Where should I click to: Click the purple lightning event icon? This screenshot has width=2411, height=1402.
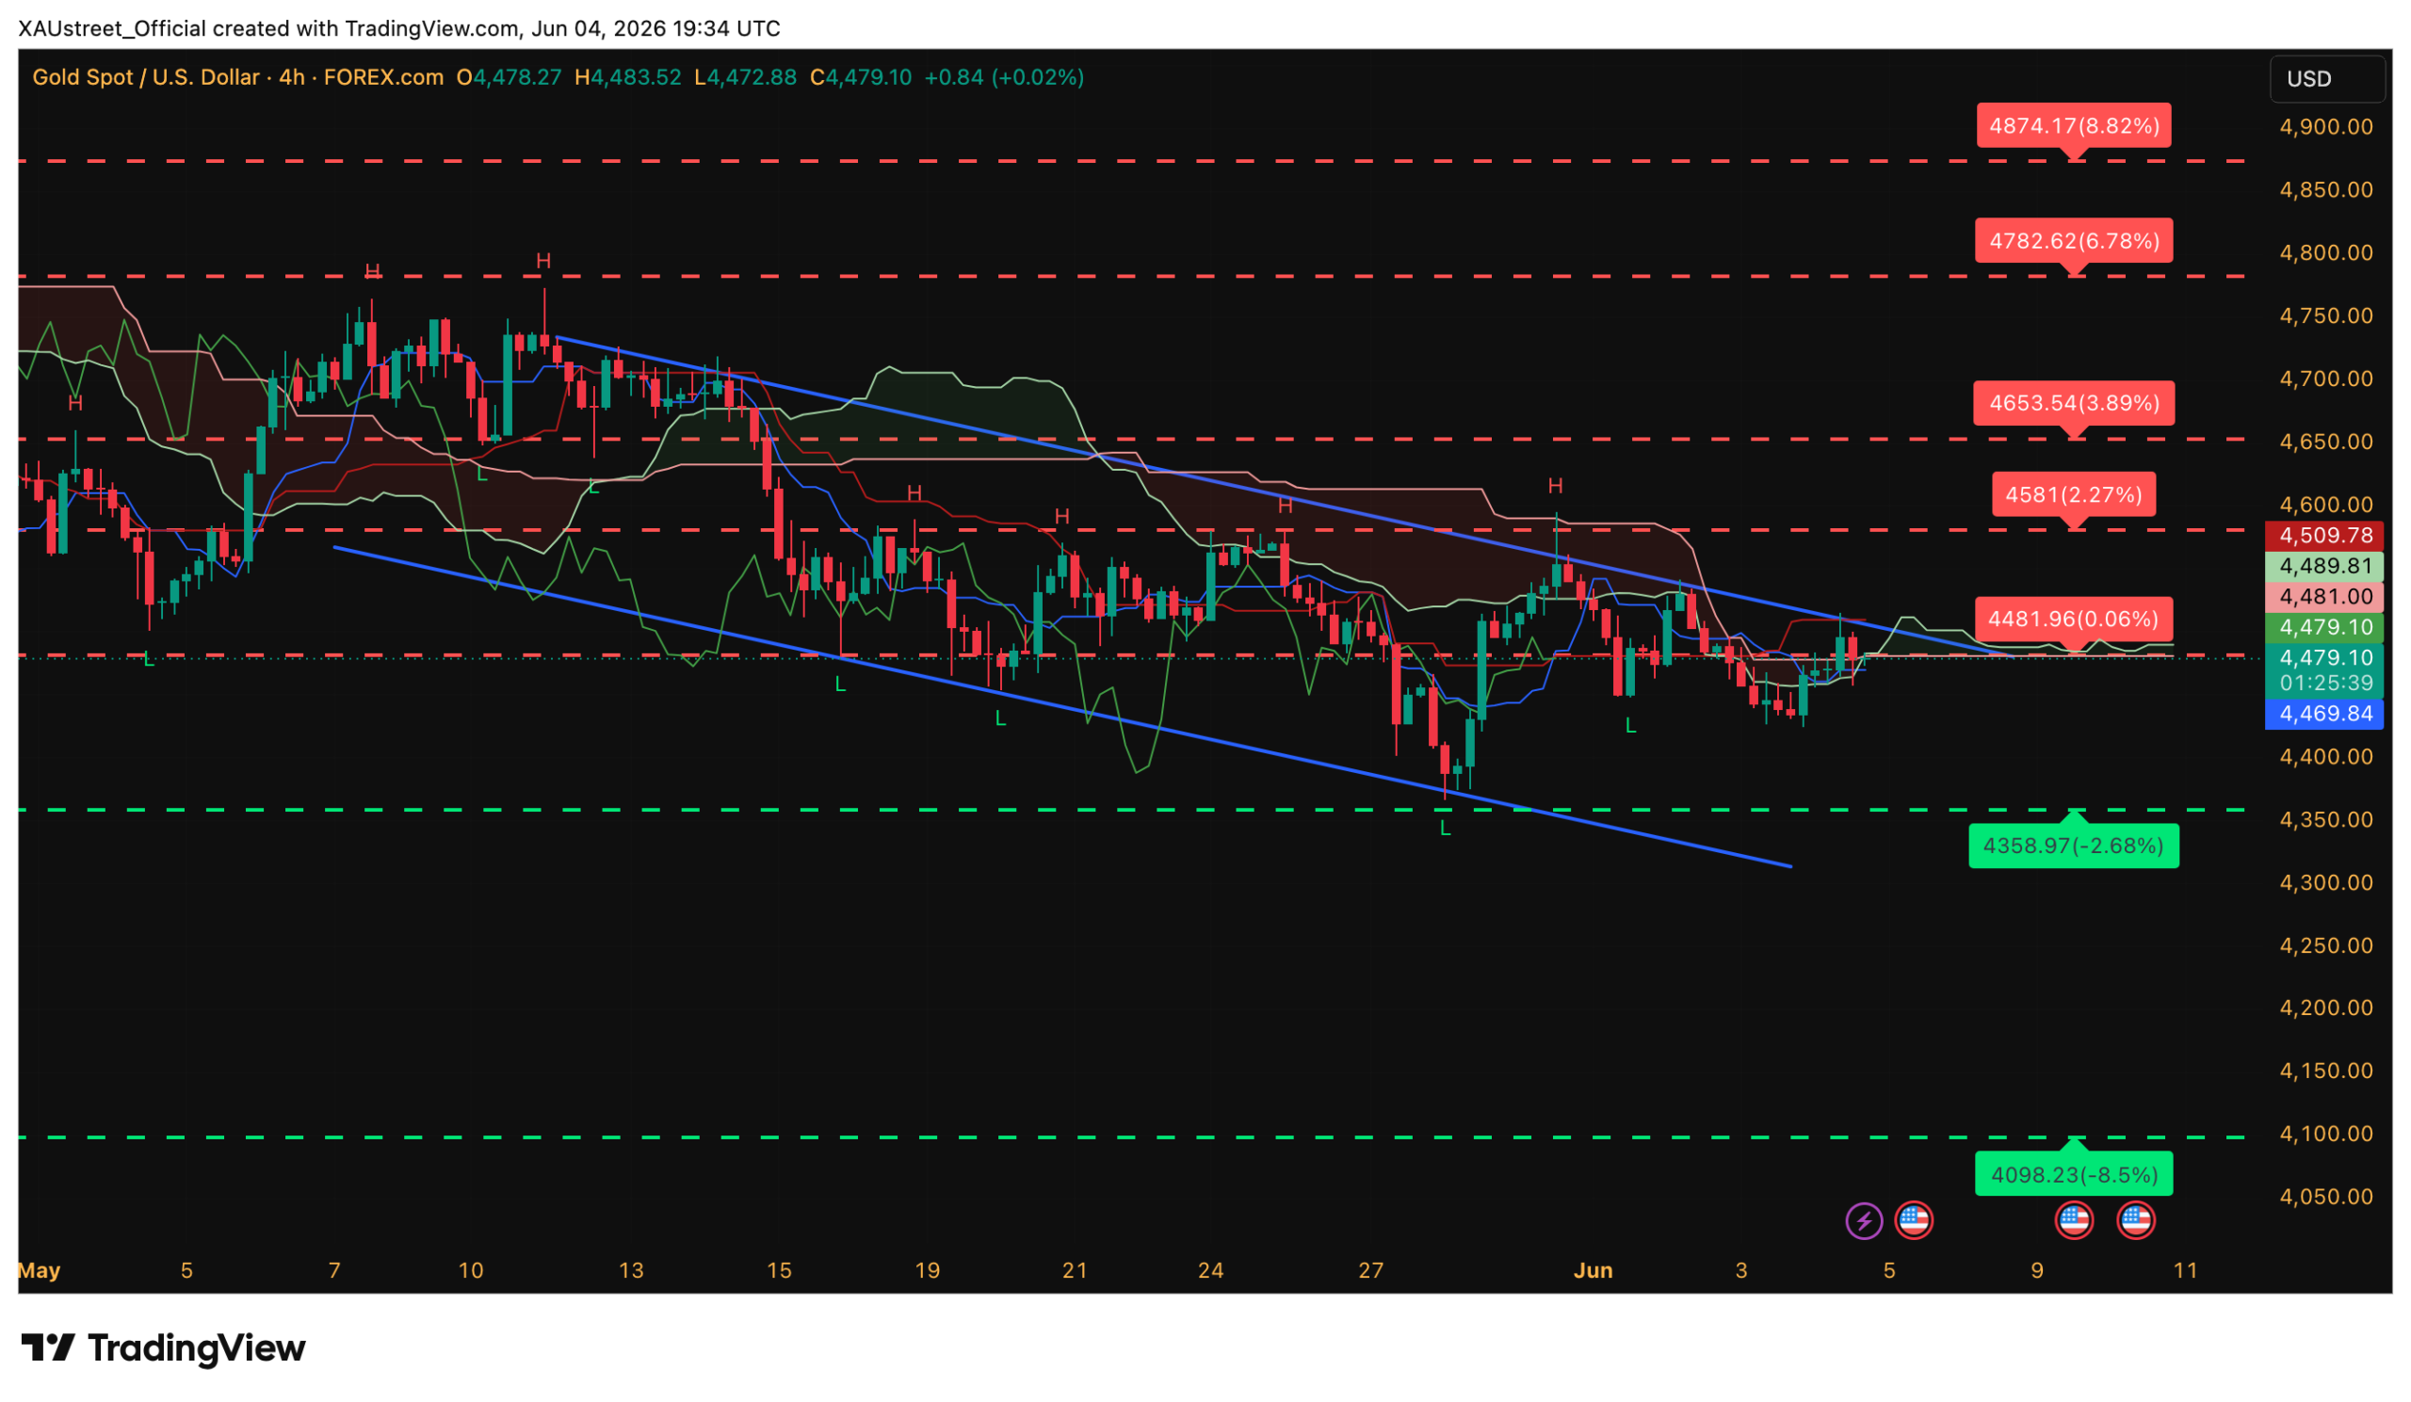tap(1863, 1221)
